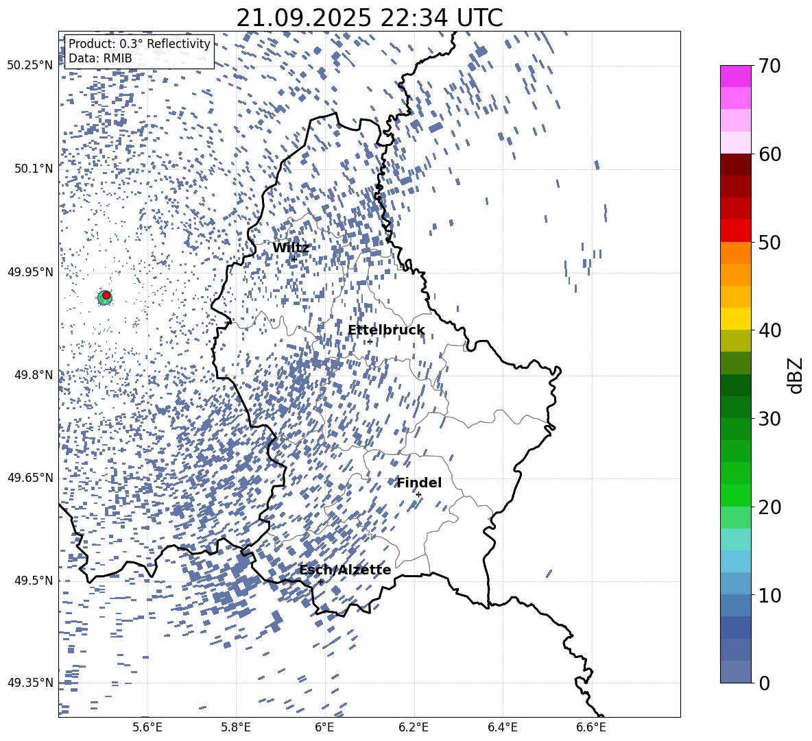Click the Data: RMIB text
This screenshot has width=812, height=741.
click(100, 58)
